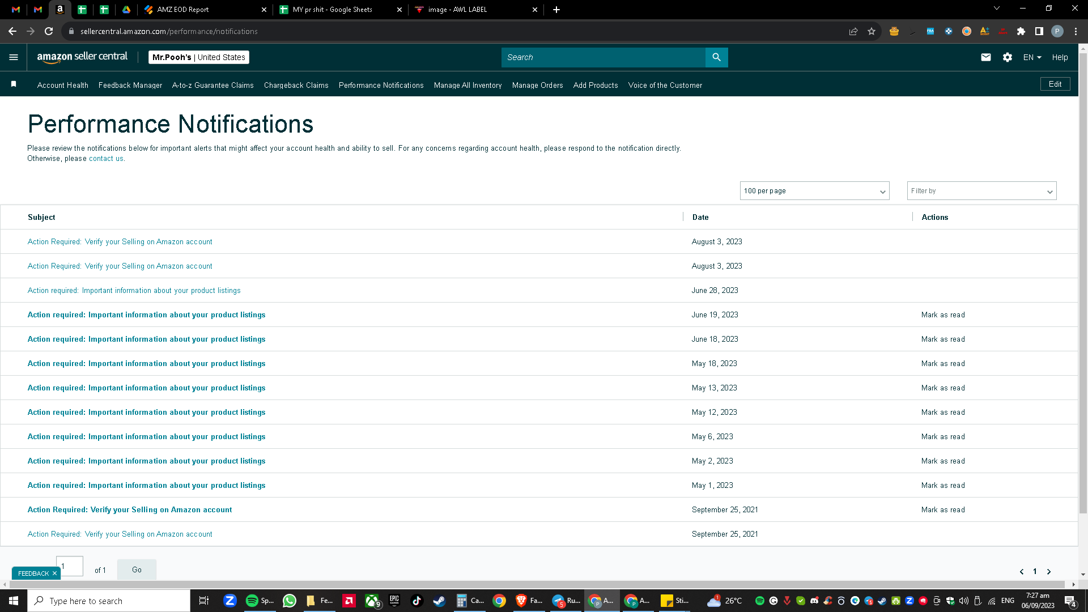The height and width of the screenshot is (612, 1088).
Task: Reload the page with refresh icon
Action: (x=49, y=31)
